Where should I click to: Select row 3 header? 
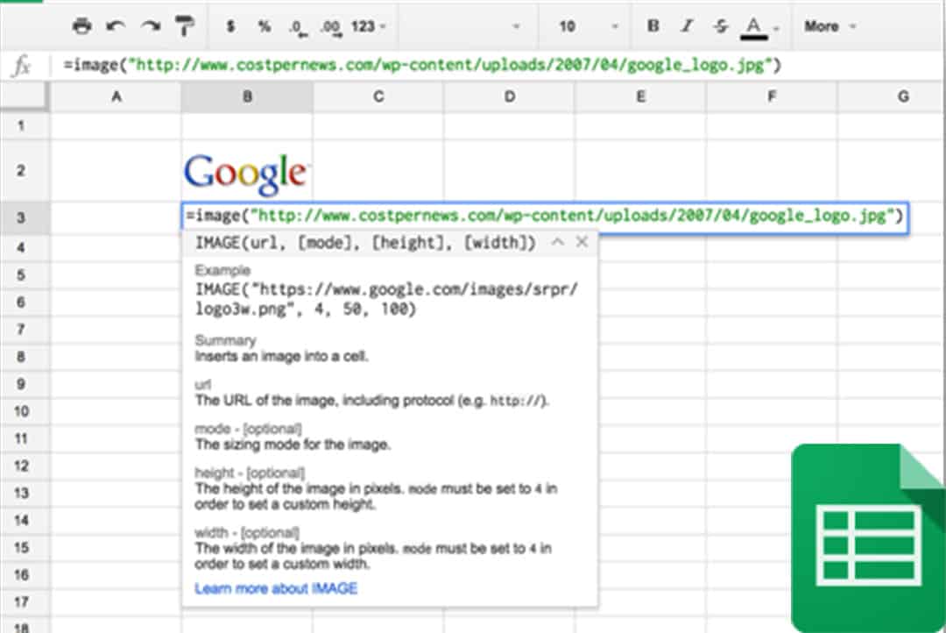pos(21,217)
